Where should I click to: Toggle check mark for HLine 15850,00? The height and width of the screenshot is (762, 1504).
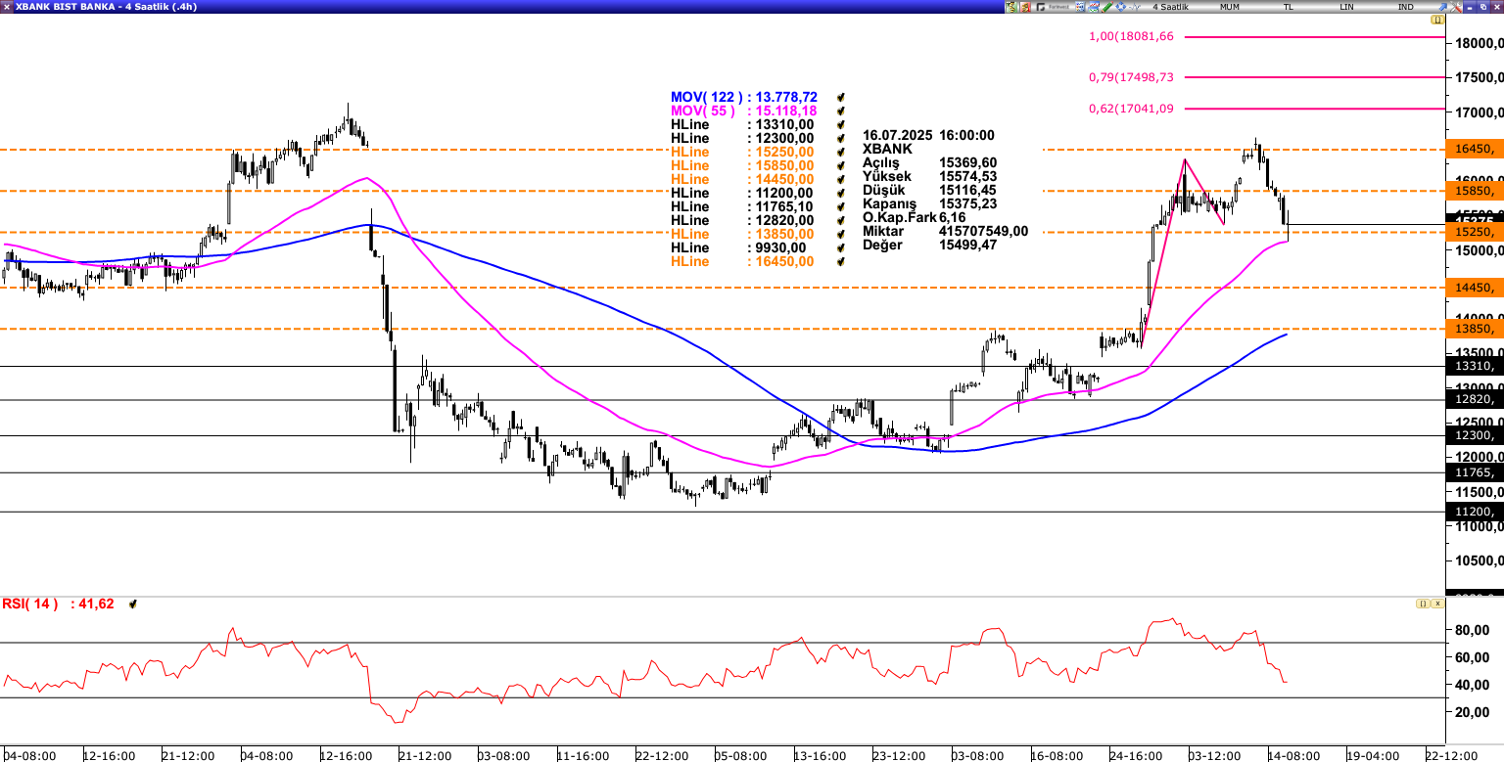tap(840, 165)
